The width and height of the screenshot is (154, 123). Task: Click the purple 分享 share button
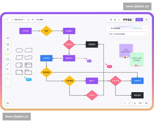pos(139,19)
